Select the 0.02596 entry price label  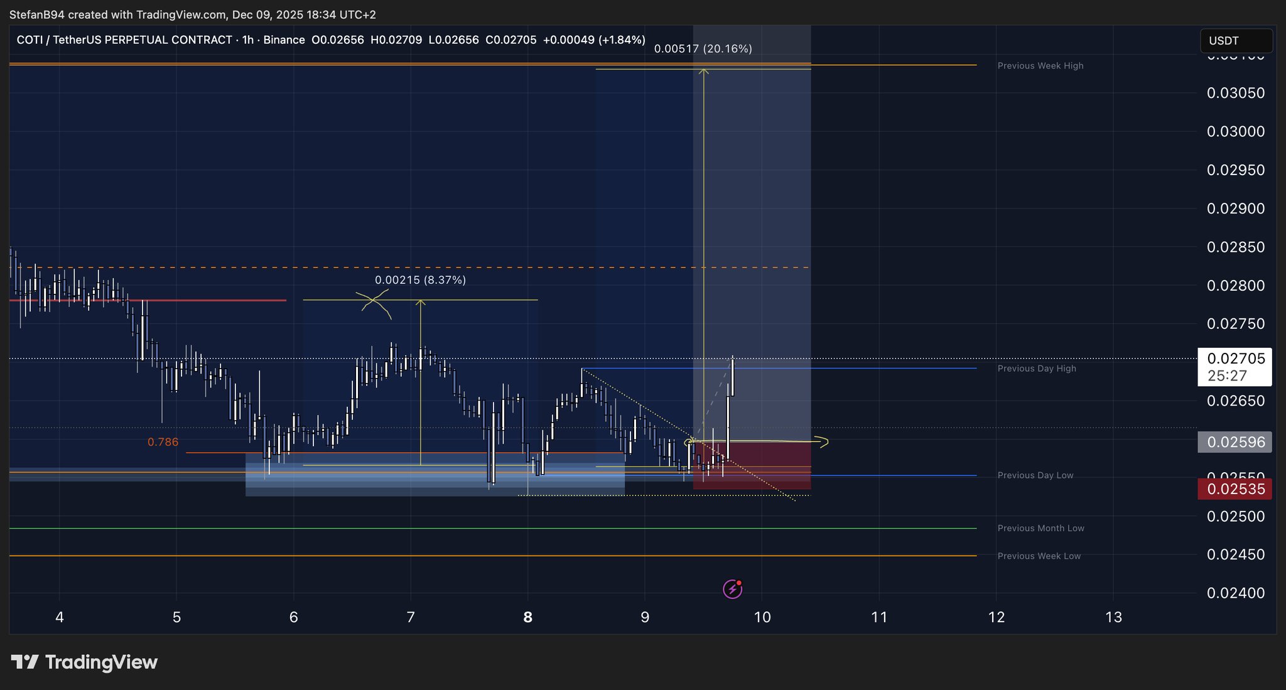(1235, 442)
